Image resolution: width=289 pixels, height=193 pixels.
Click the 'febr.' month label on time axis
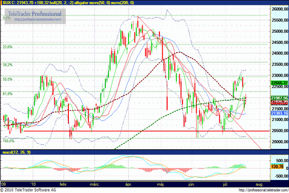(64, 184)
